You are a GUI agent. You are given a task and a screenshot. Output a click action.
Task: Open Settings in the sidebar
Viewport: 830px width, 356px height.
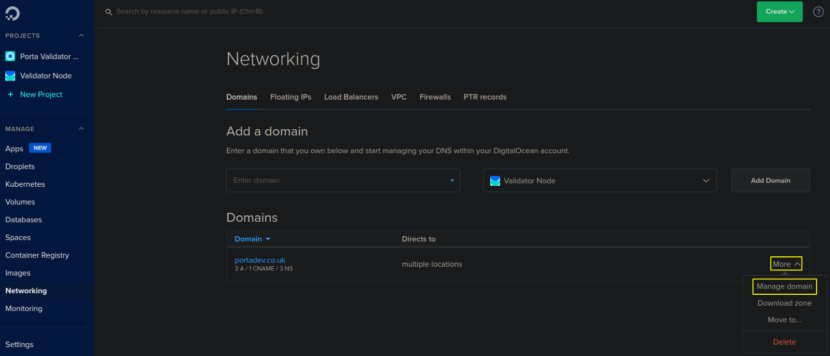point(19,345)
